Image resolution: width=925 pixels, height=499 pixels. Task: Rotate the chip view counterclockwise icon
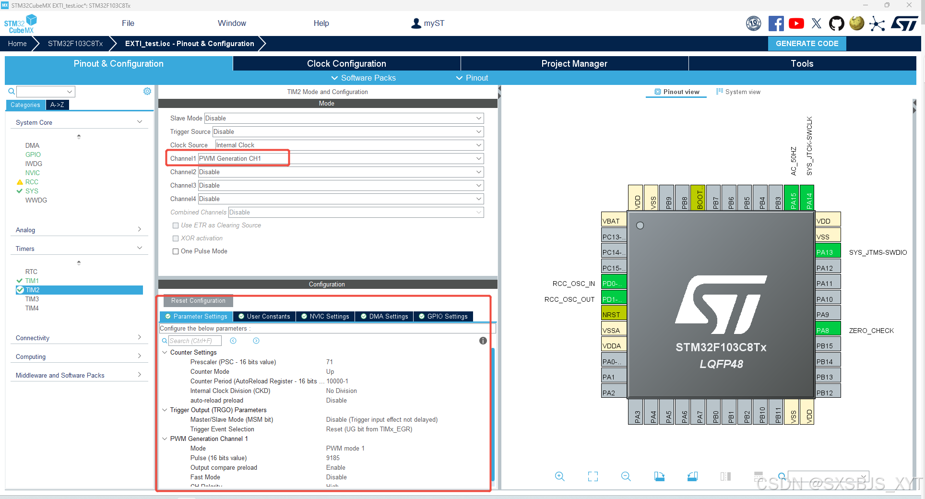[692, 476]
